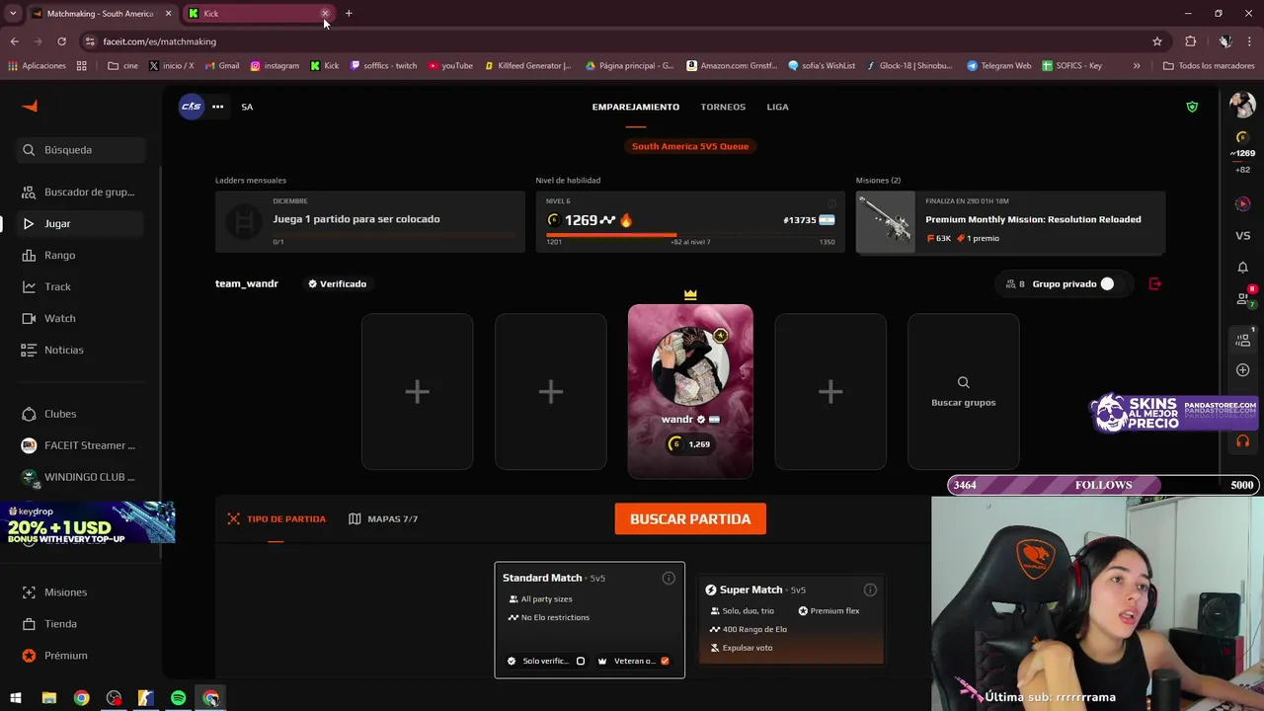Switch to the EMPAREJAMIENTO tab
Viewport: 1264px width, 711px height.
click(x=635, y=107)
